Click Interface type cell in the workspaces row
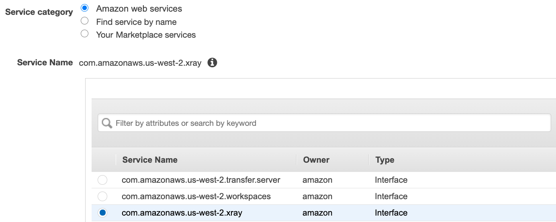This screenshot has width=556, height=222. (391, 196)
